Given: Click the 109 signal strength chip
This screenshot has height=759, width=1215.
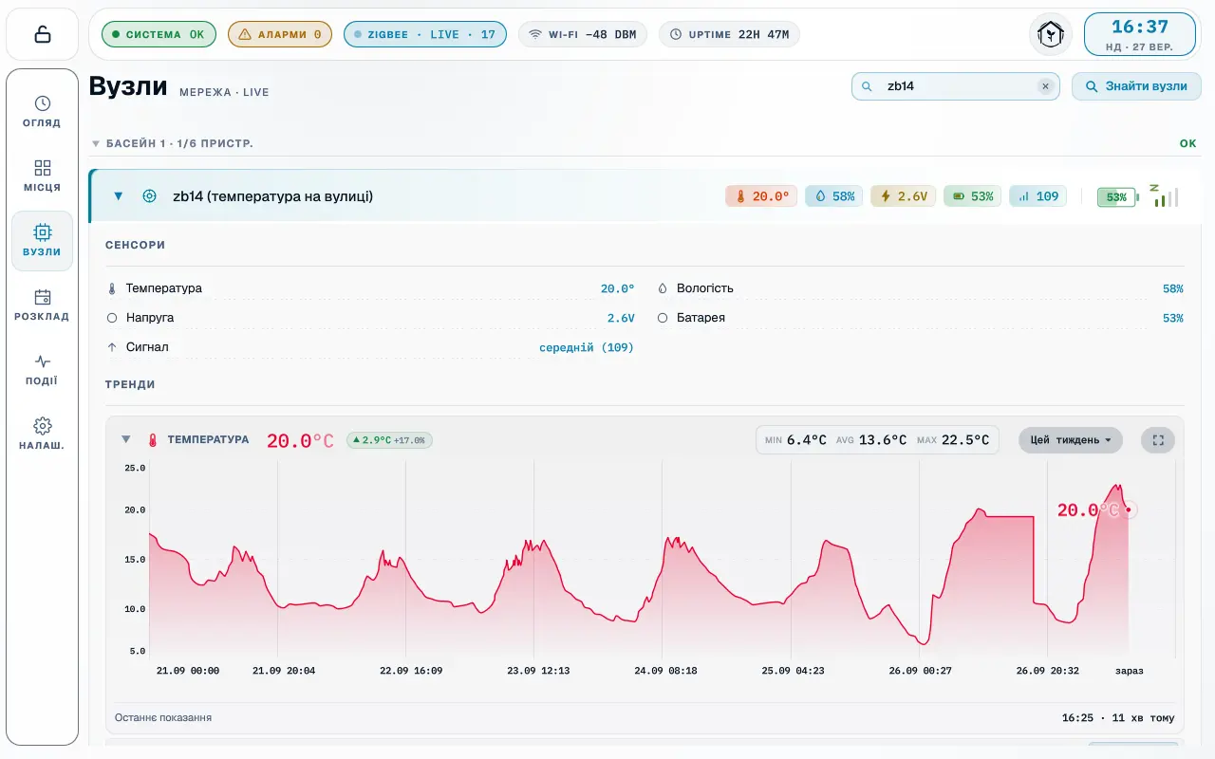Looking at the screenshot, I should [x=1037, y=196].
